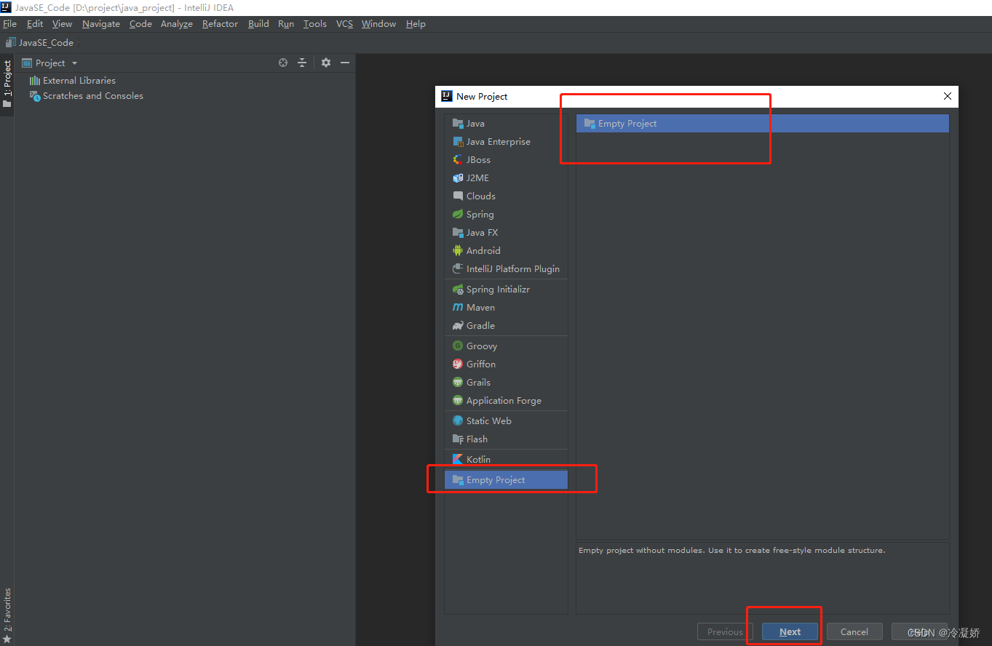Select Empty Project template in right pane
This screenshot has width=992, height=646.
click(x=762, y=124)
